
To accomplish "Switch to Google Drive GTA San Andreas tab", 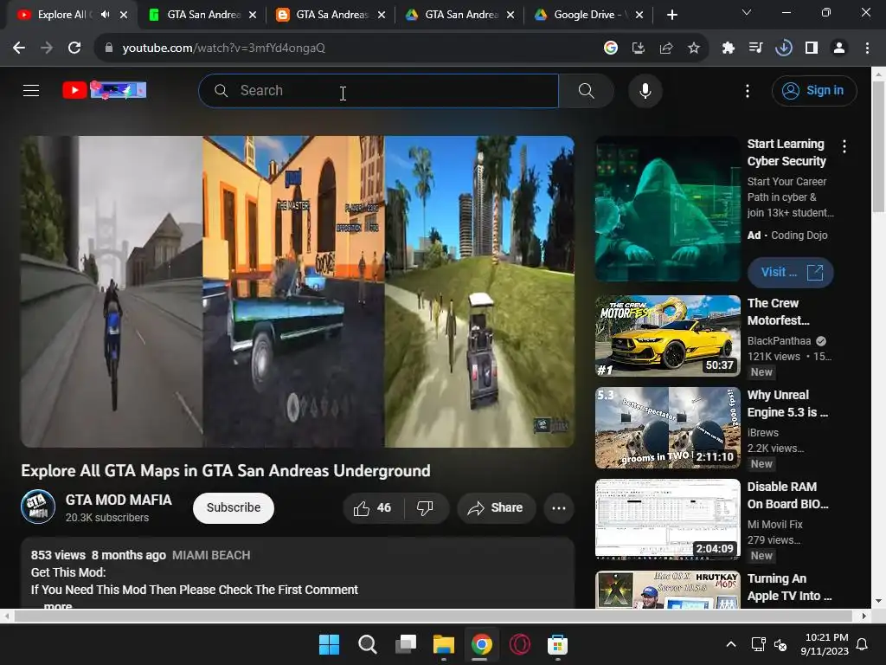I will 460,15.
